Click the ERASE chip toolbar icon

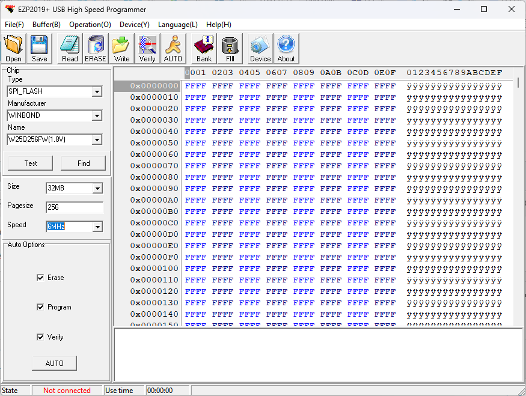click(95, 49)
